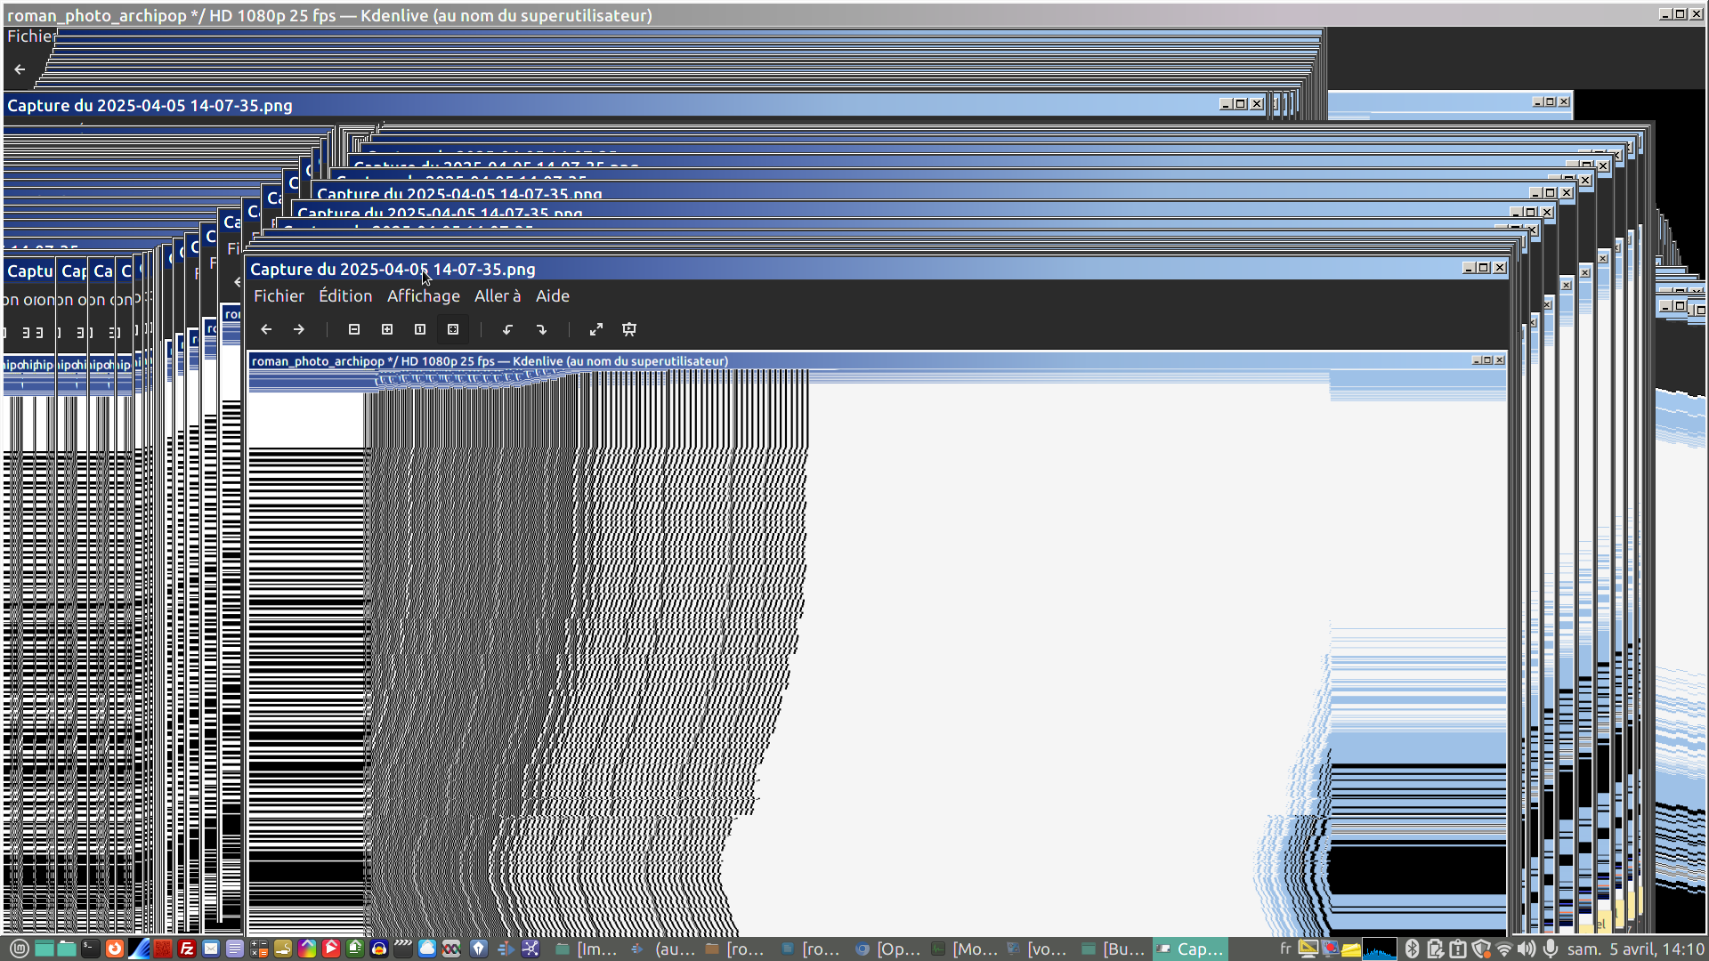This screenshot has width=1709, height=961.
Task: Rotate the image clockwise
Action: tap(541, 329)
